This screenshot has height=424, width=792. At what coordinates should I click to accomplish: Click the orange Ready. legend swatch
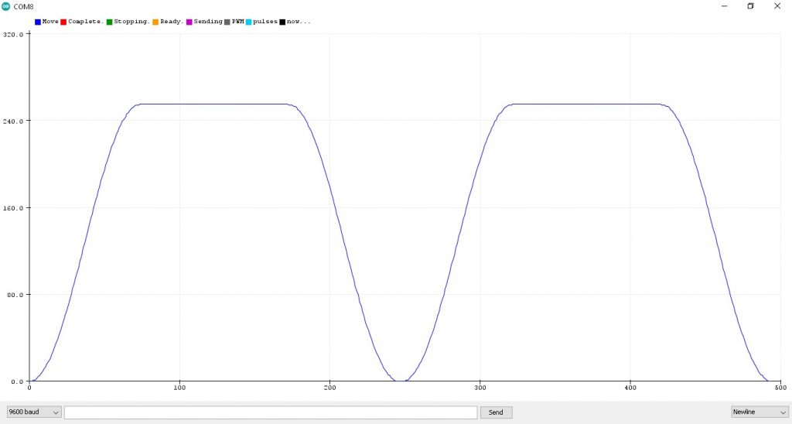pyautogui.click(x=155, y=22)
